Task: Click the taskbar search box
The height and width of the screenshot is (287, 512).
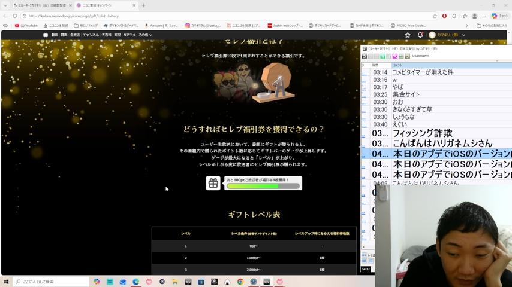Action: click(51, 282)
